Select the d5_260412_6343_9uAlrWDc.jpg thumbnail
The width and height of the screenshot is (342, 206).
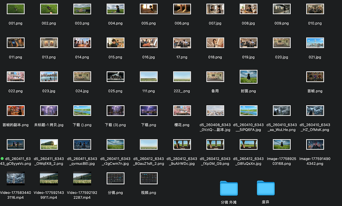click(x=182, y=144)
